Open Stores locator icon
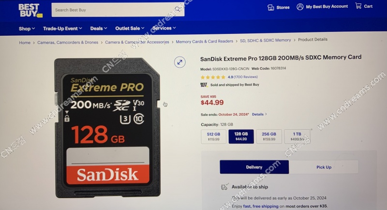 271,7
